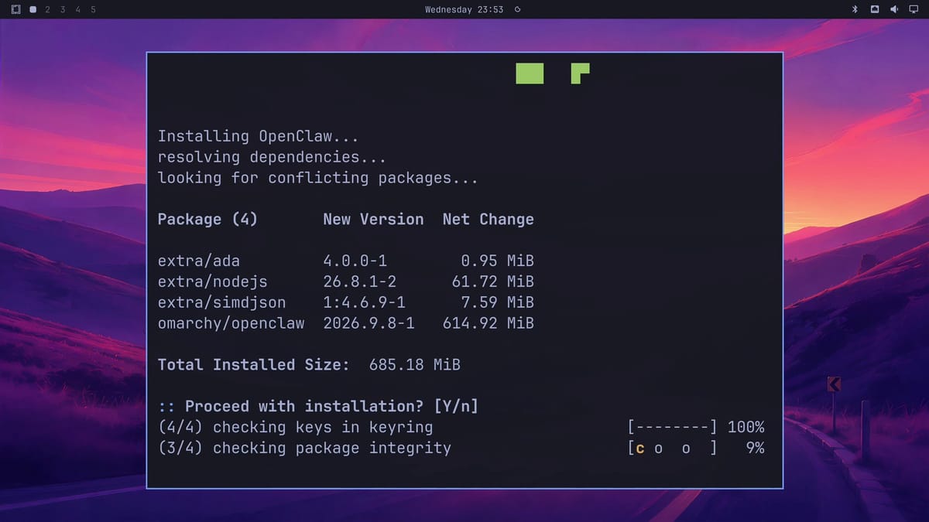The width and height of the screenshot is (929, 522).
Task: Select the extra/simdjson package name
Action: (x=221, y=302)
